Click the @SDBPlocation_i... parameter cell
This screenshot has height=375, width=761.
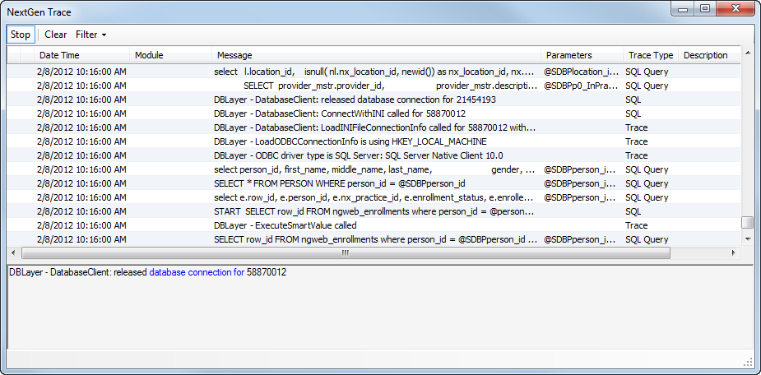582,72
